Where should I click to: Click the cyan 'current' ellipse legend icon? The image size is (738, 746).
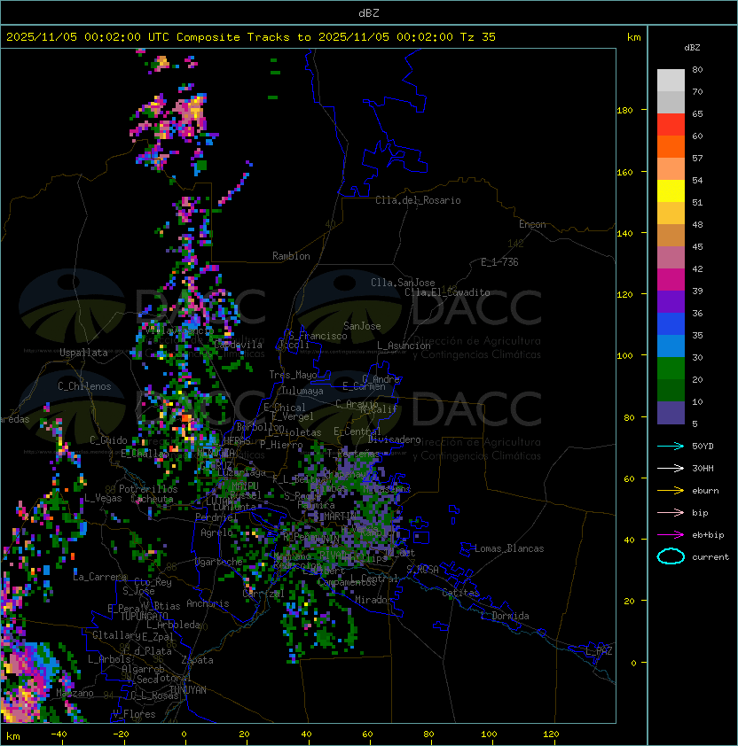point(671,556)
